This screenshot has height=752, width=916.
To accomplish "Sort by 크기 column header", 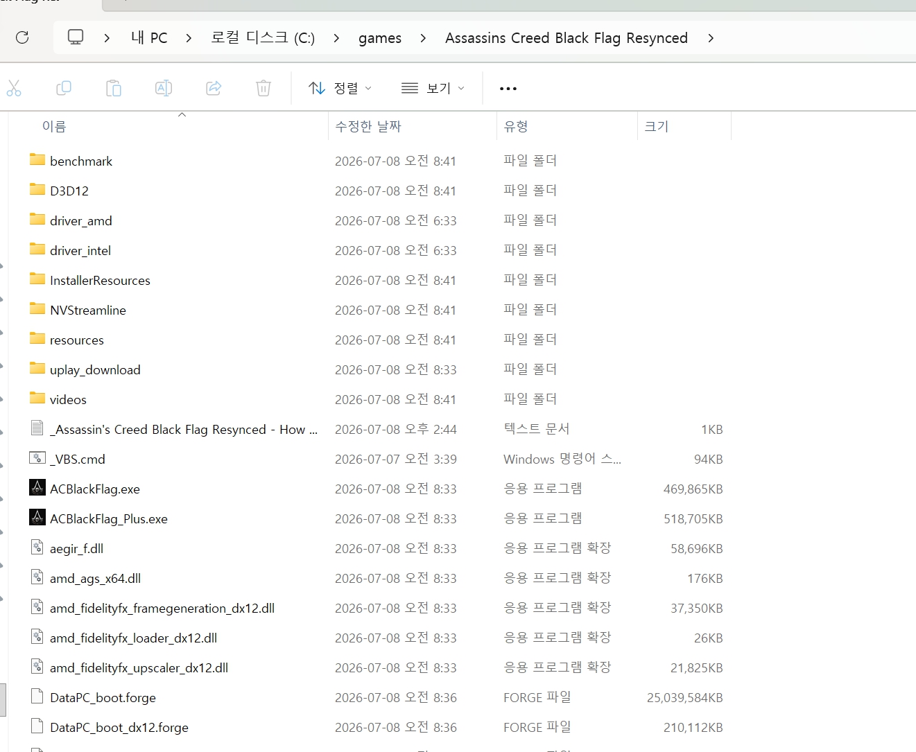I will point(657,126).
